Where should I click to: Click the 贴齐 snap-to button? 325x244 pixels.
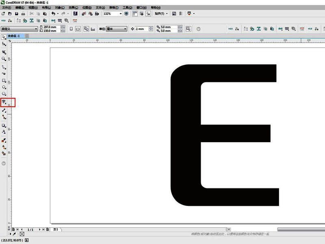click(x=161, y=14)
